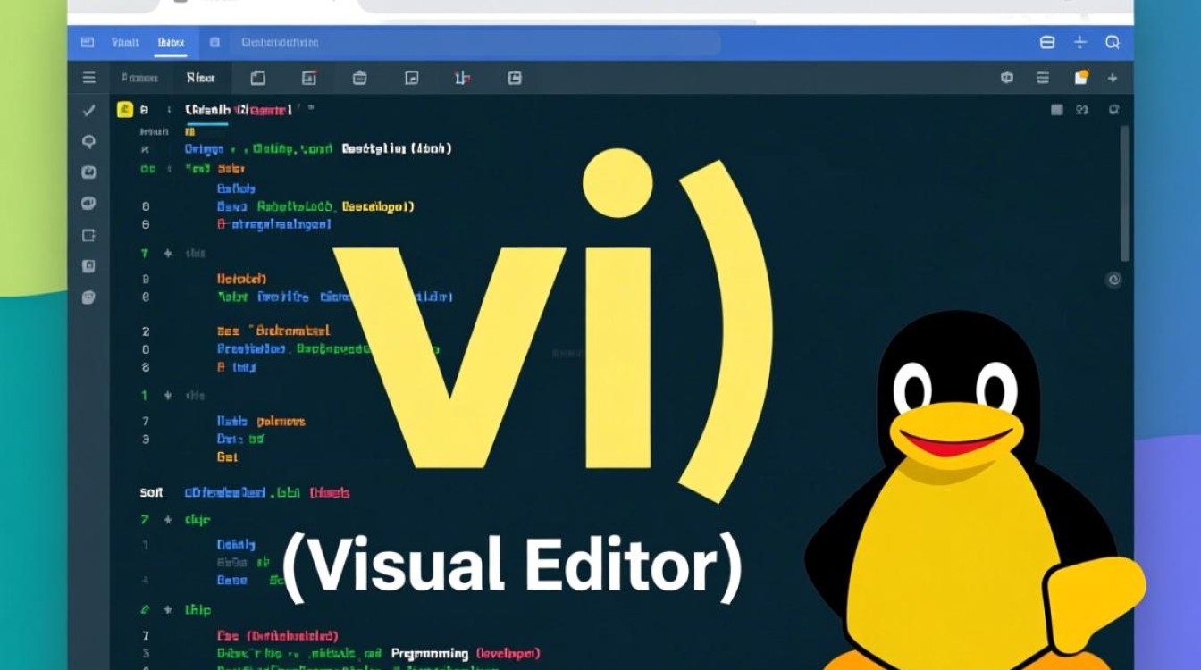Image resolution: width=1201 pixels, height=670 pixels.
Task: Switch to the underlined active browser tab
Action: (172, 42)
